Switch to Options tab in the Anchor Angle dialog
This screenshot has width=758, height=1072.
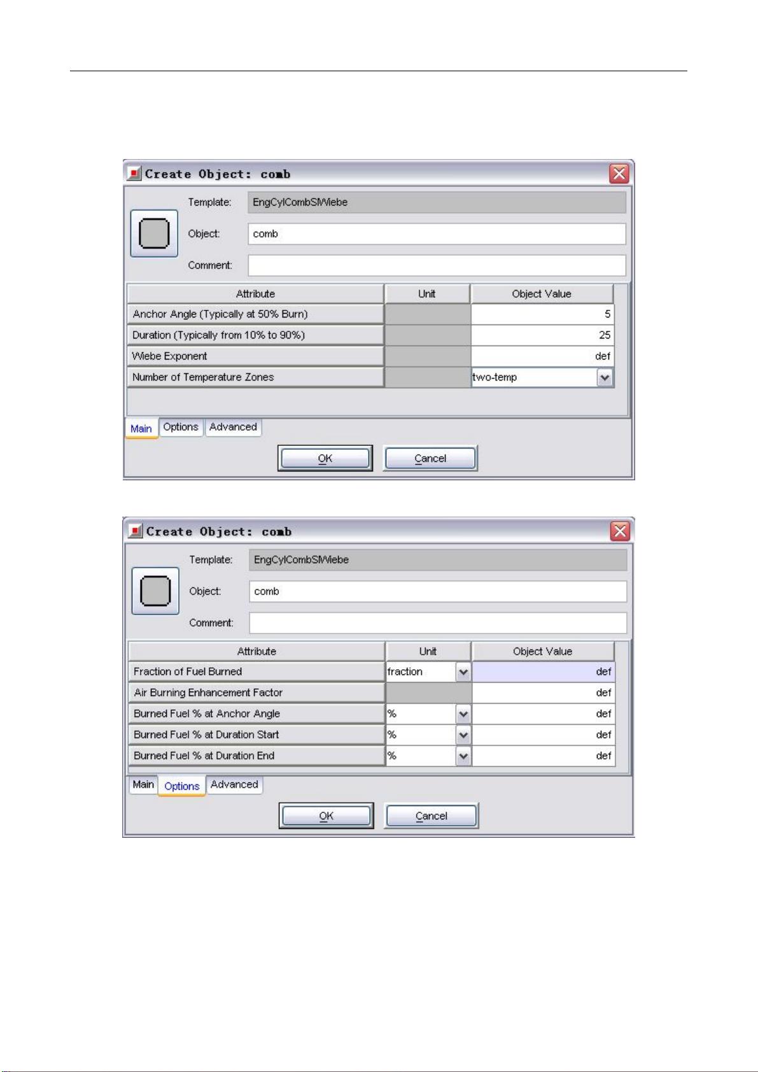point(181,427)
